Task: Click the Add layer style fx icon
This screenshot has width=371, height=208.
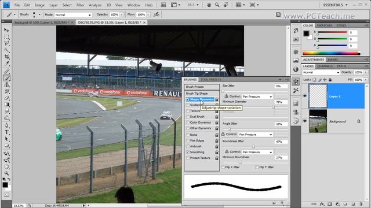Action: [x=322, y=204]
